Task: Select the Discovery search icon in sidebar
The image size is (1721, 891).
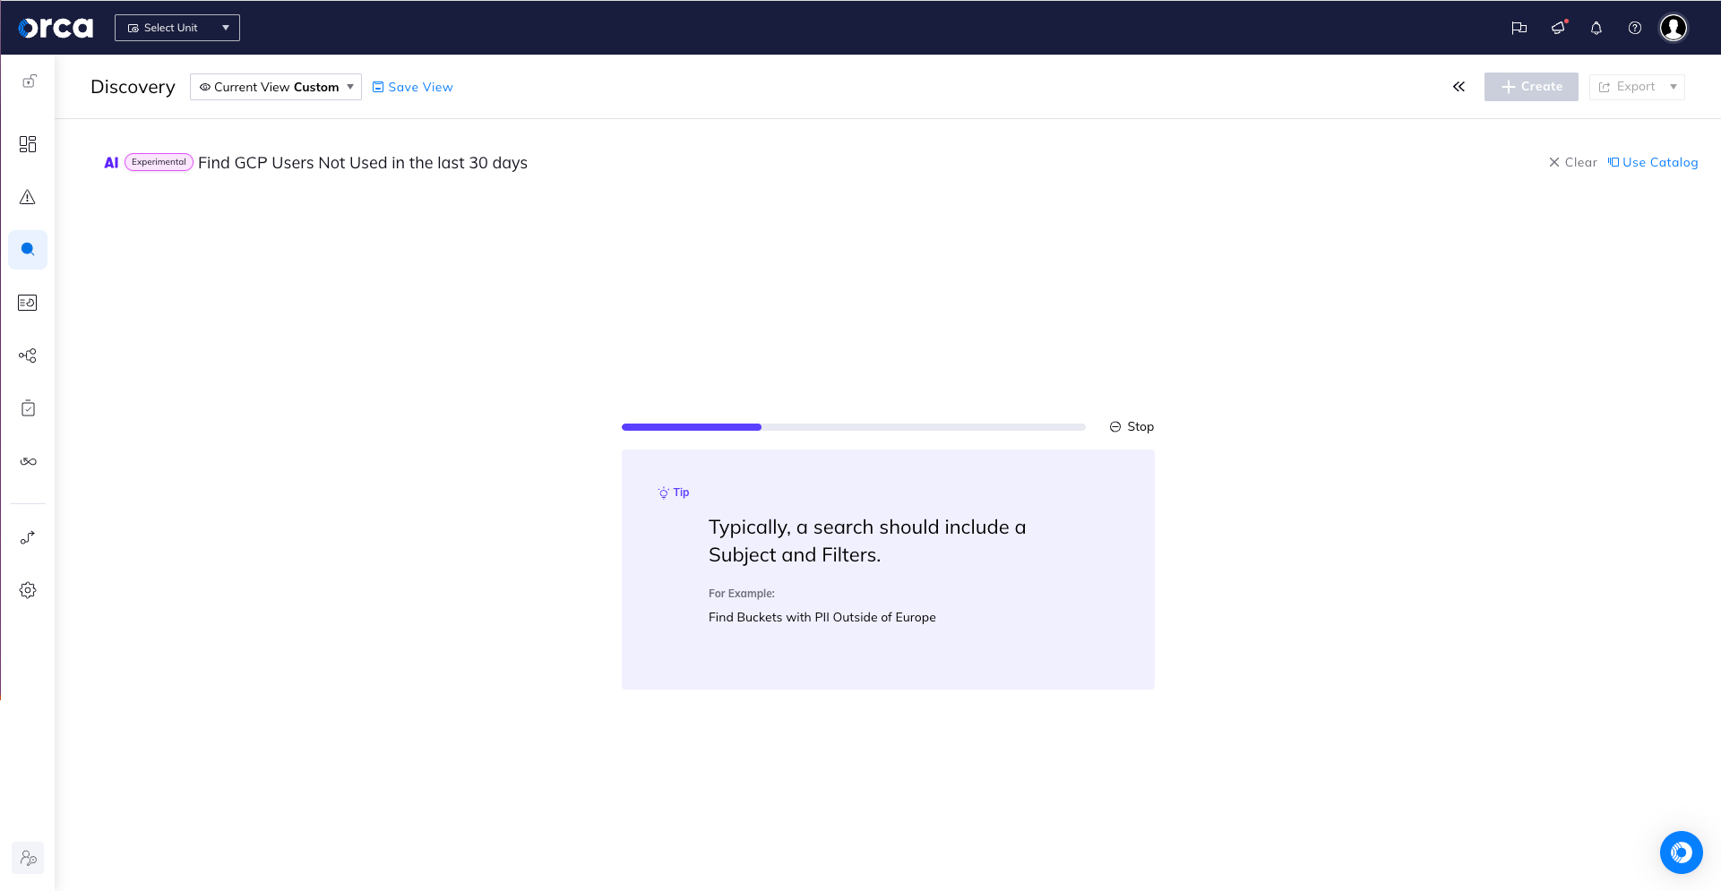Action: 28,250
